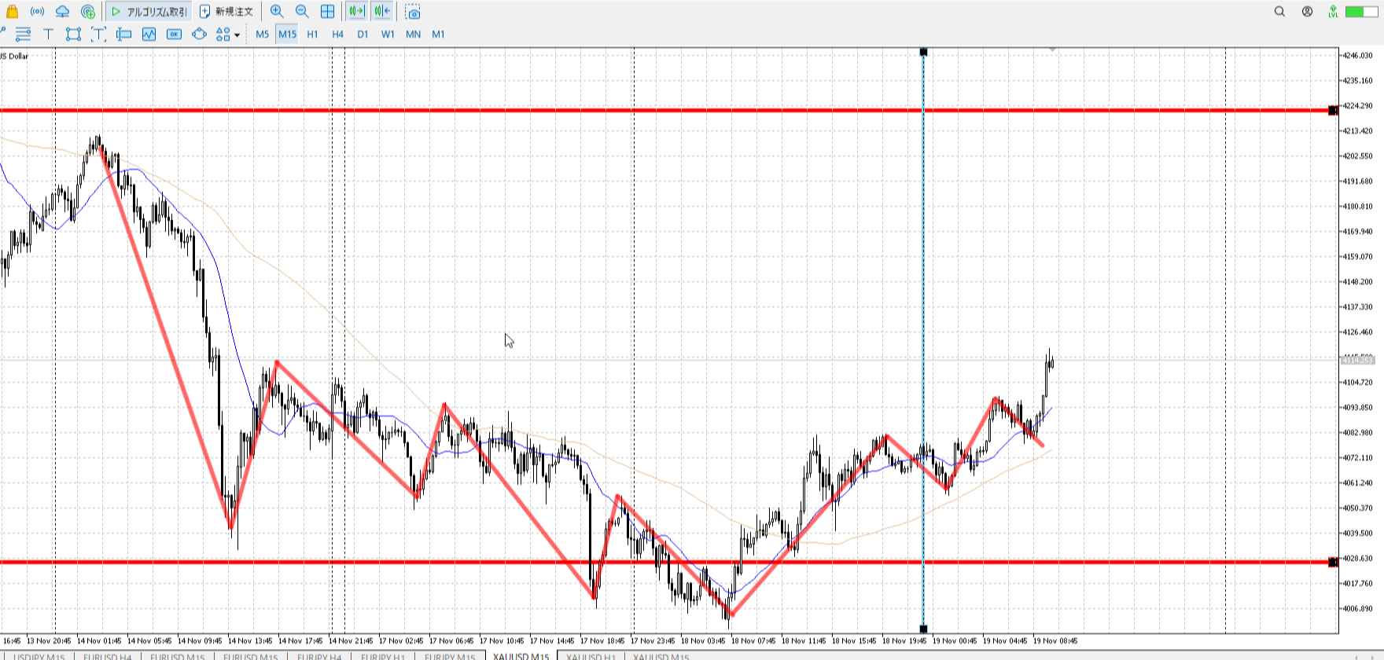Click the zoom out magnifier icon
Screen dimensions: 1384x660
pos(302,12)
